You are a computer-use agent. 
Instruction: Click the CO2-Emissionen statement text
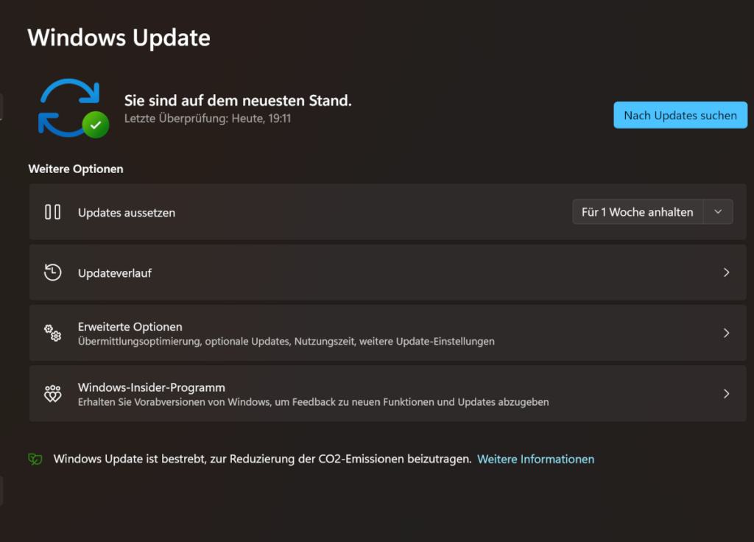point(263,459)
